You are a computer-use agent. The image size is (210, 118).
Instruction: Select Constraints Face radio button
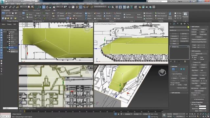193,59
